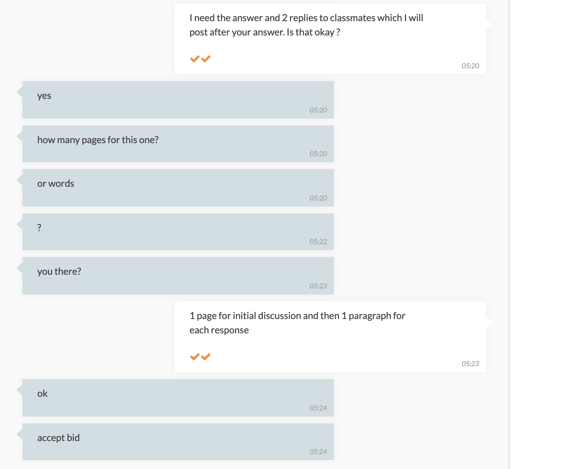
Task: Click the 05:22 timestamp on the '?' message
Action: pyautogui.click(x=318, y=242)
